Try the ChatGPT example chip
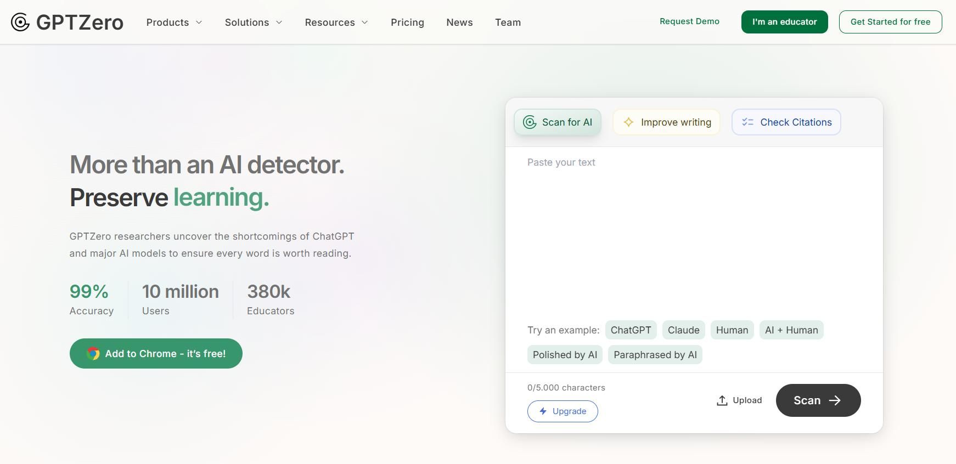Image resolution: width=956 pixels, height=464 pixels. click(631, 330)
